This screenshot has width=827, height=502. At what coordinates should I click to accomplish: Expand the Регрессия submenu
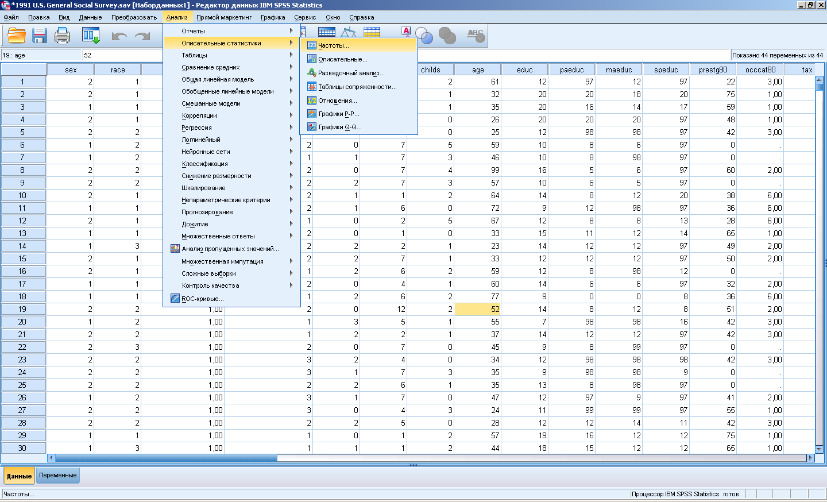point(197,128)
